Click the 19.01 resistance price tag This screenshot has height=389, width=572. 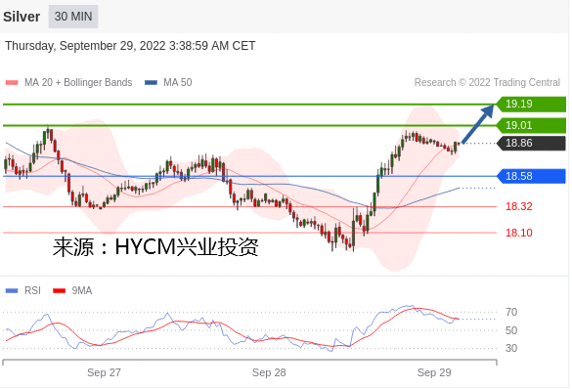click(x=531, y=125)
